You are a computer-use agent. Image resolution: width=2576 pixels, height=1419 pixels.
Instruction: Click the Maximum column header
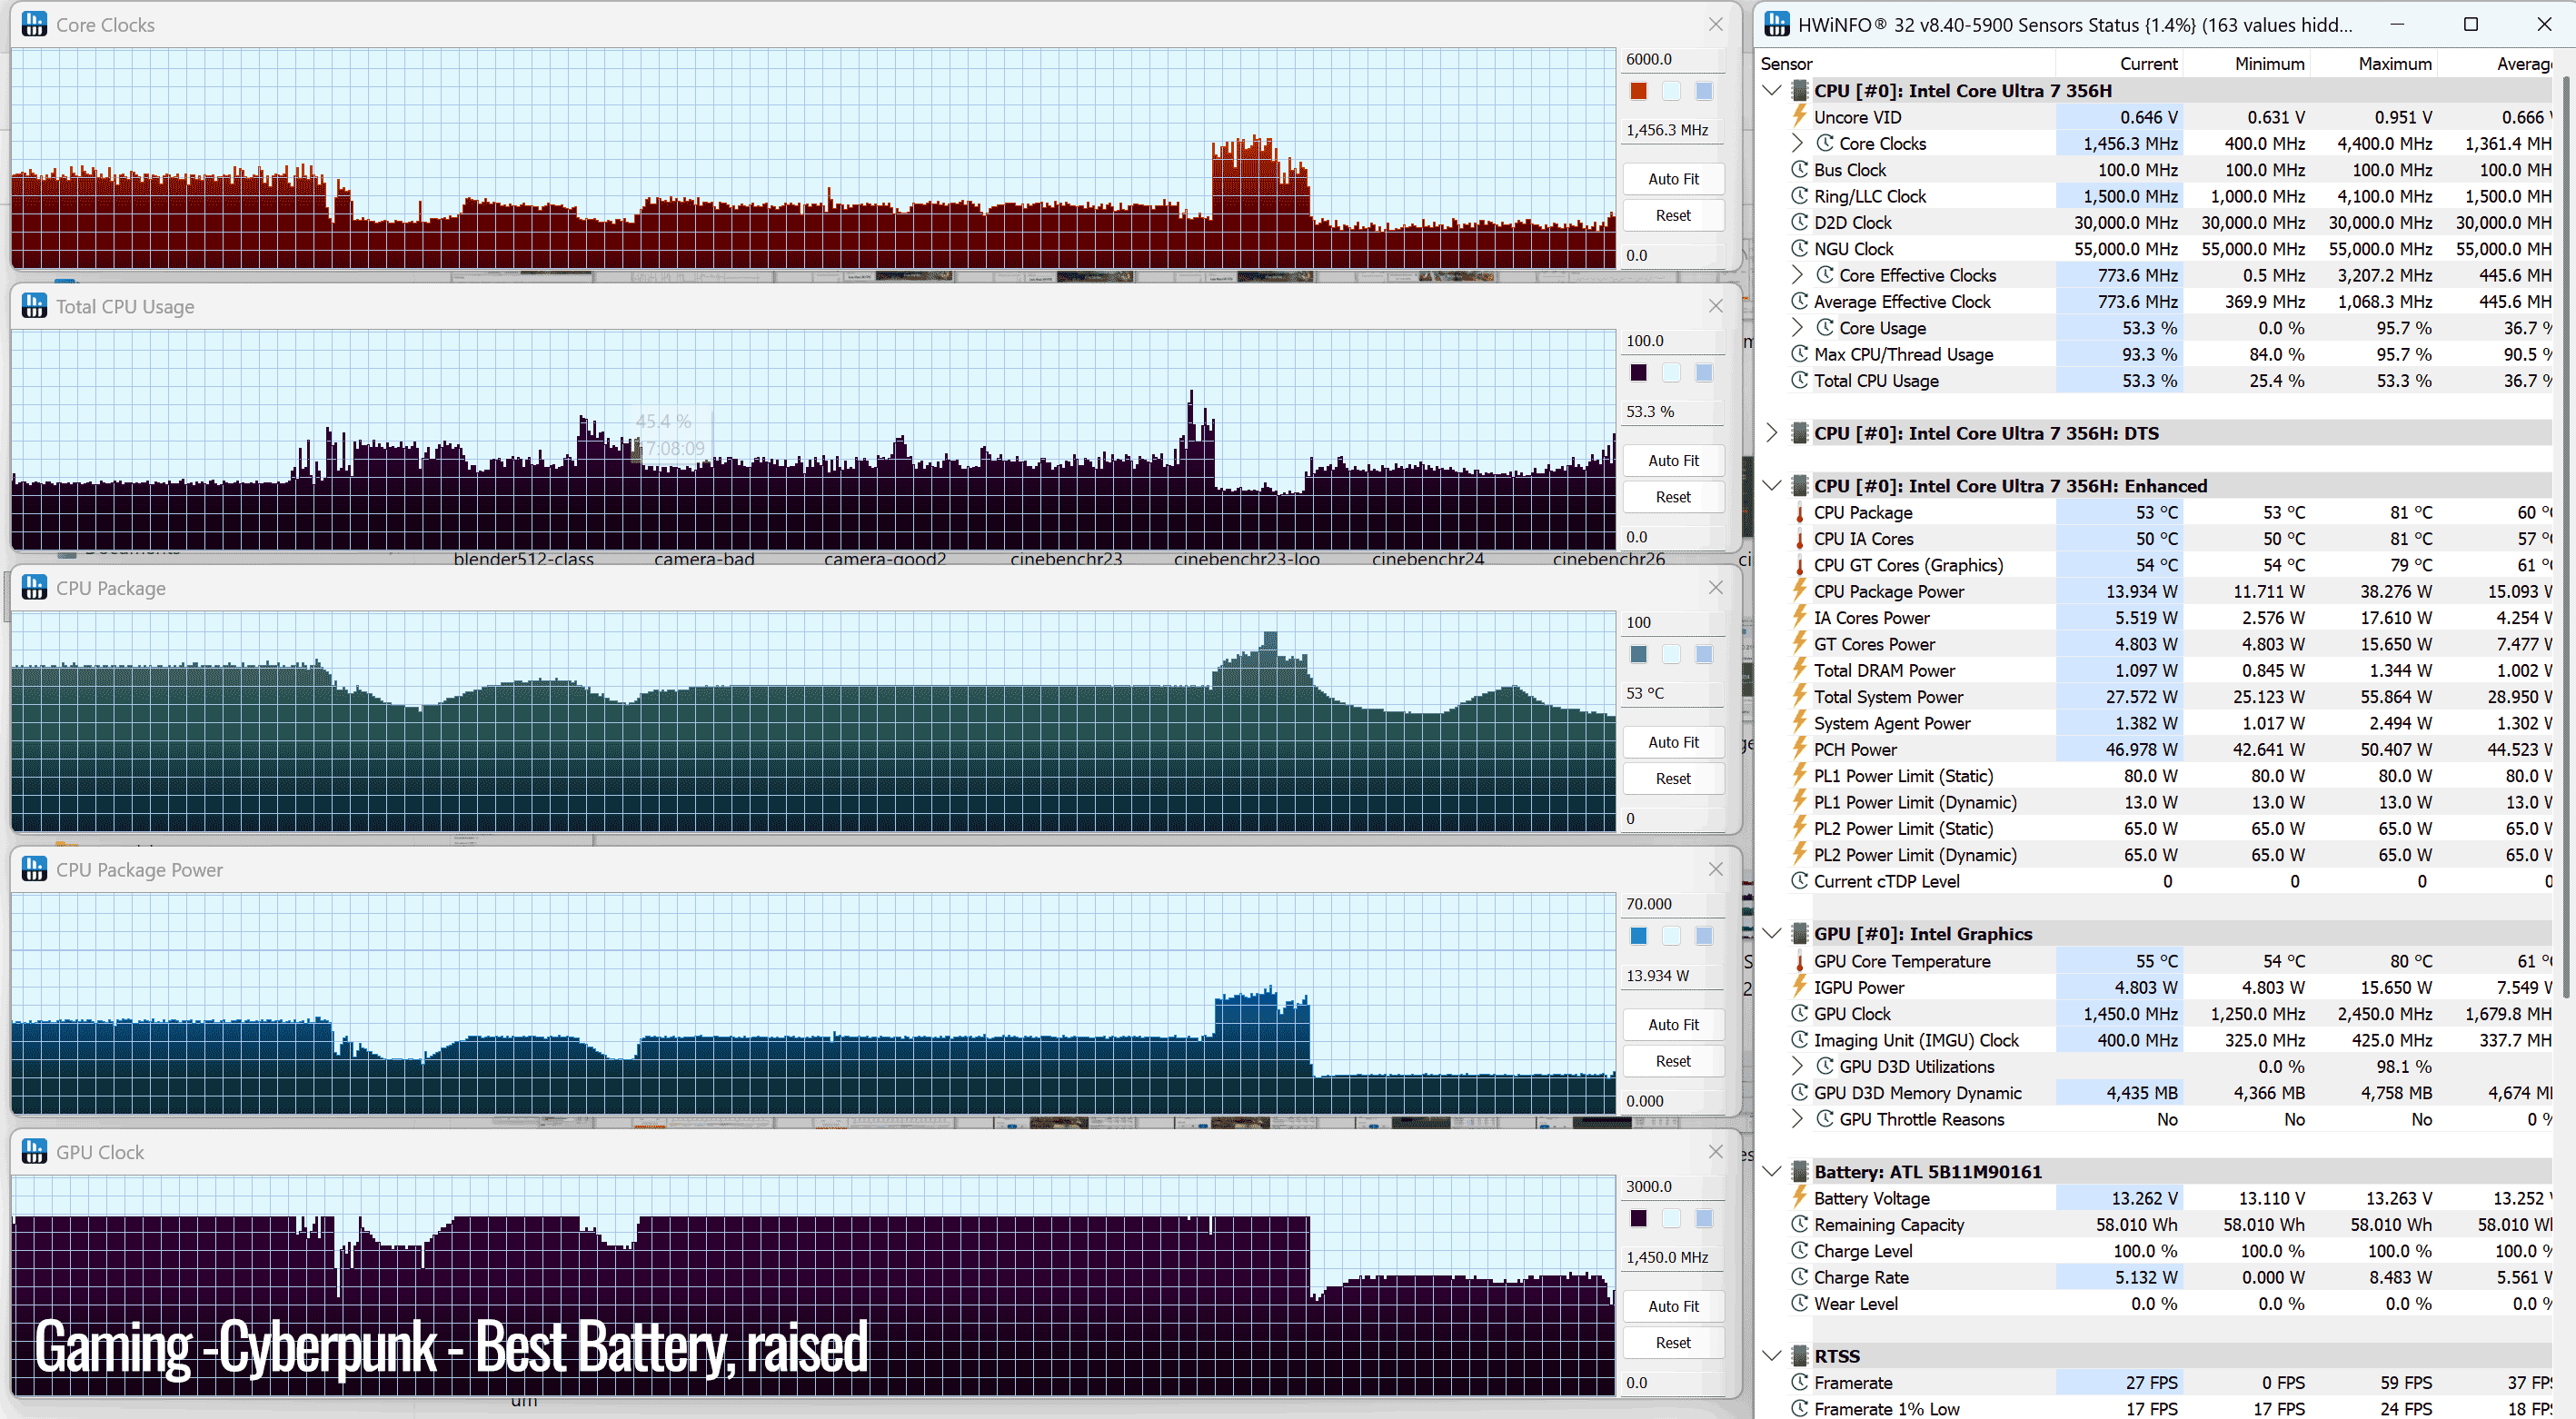[2373, 63]
